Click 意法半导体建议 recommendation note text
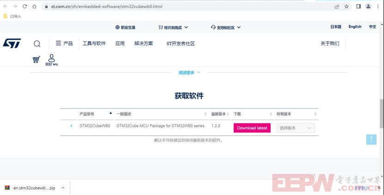 189,141
